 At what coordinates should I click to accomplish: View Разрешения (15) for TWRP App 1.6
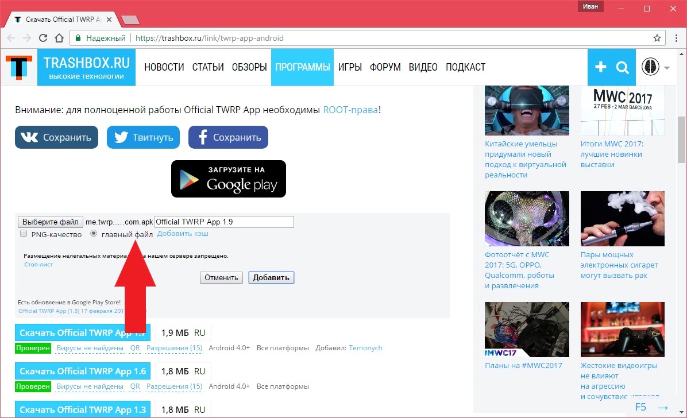175,386
